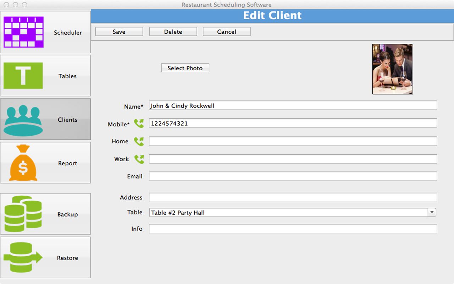Image resolution: width=454 pixels, height=284 pixels.
Task: Click the Info field label
Action: coord(137,229)
